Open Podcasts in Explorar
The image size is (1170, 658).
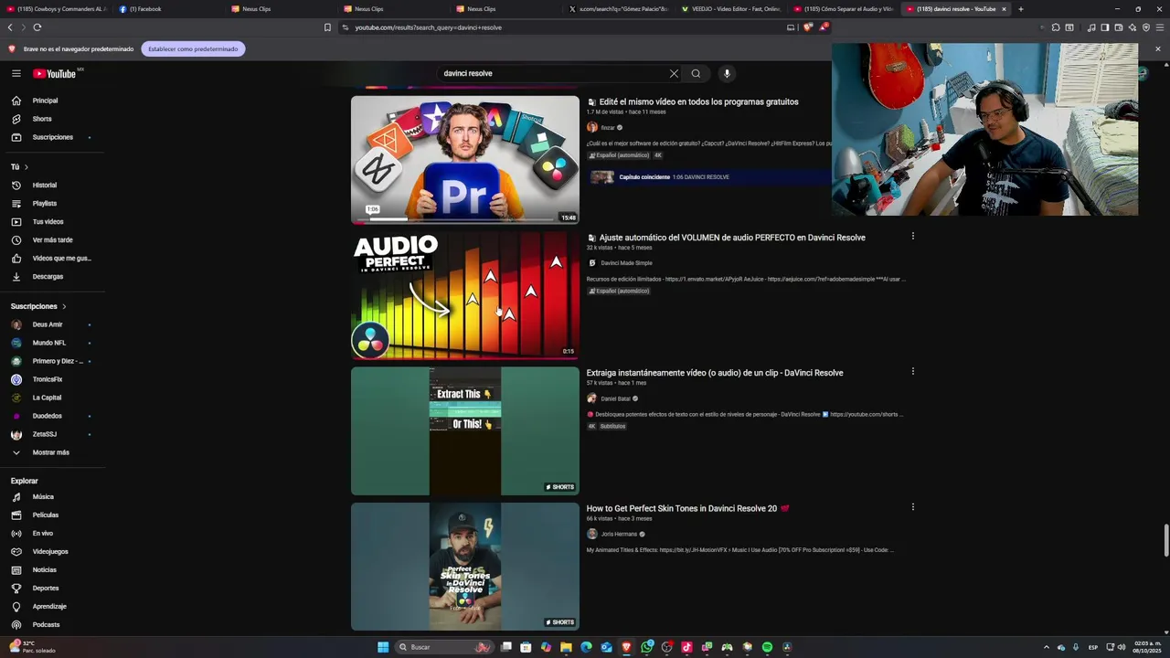coord(46,624)
